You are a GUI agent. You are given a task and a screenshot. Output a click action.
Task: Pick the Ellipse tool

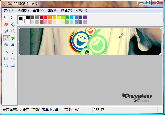[x=6, y=65]
